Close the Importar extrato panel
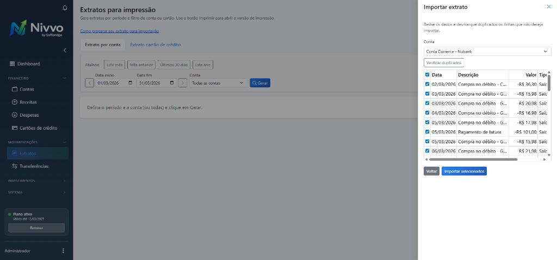This screenshot has height=260, width=557. pos(548,7)
